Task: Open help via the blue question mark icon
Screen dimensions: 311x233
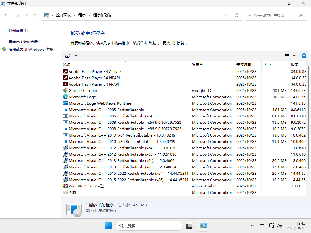Action: (x=304, y=56)
